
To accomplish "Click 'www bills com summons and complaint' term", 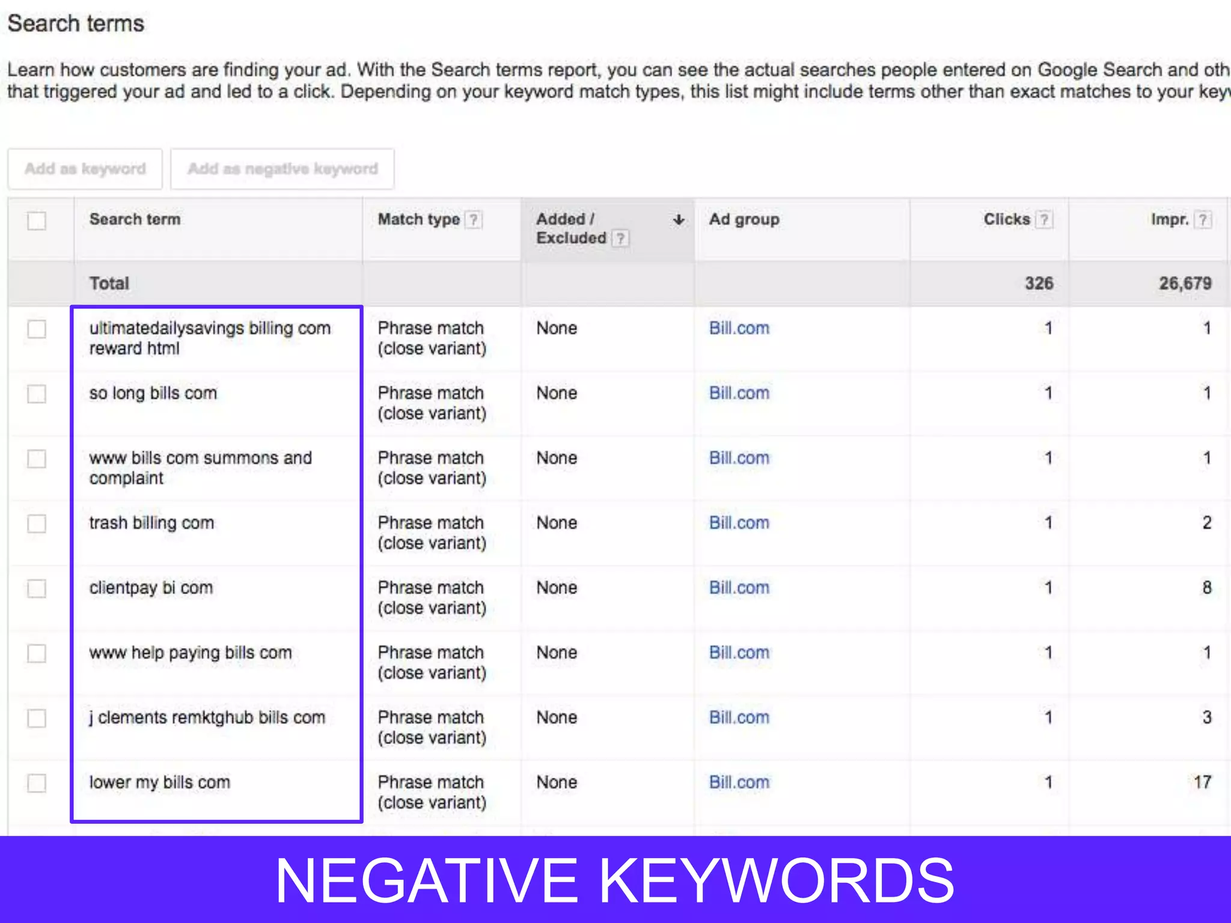I will tap(201, 468).
